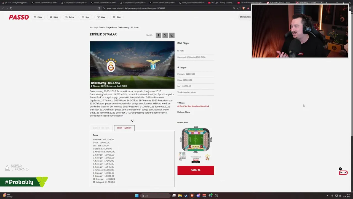Open Müzik navigation menu
The width and height of the screenshot is (353, 199).
coord(54,17)
